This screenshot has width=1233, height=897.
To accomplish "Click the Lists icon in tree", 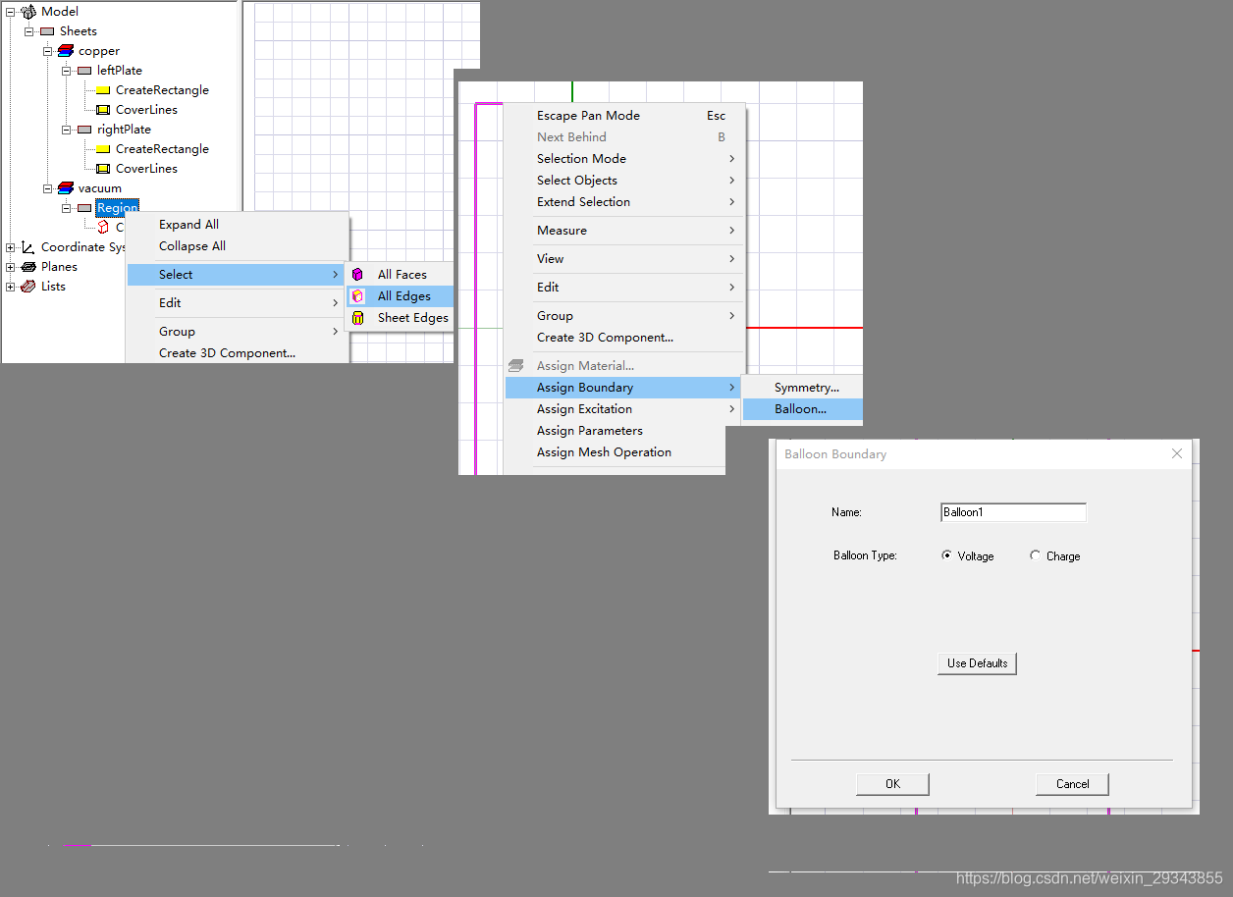I will pos(28,287).
